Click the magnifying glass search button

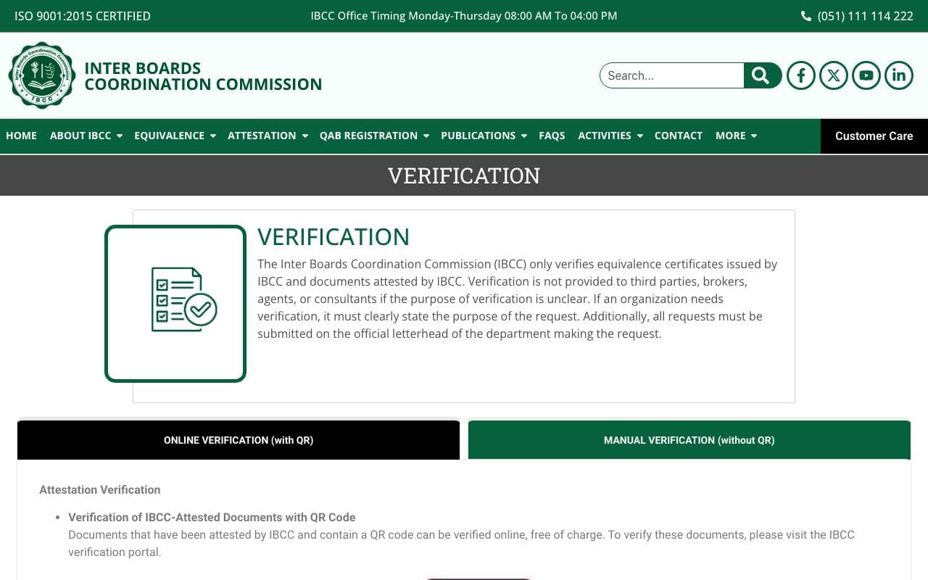coord(762,75)
